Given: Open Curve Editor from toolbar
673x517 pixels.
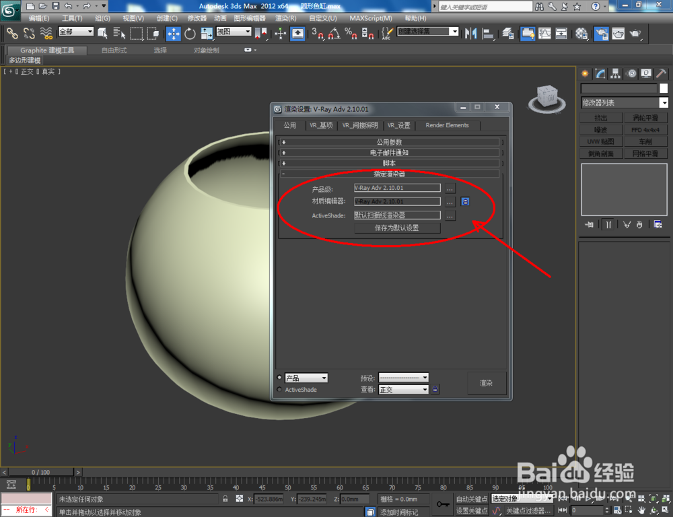Looking at the screenshot, I should pos(544,34).
